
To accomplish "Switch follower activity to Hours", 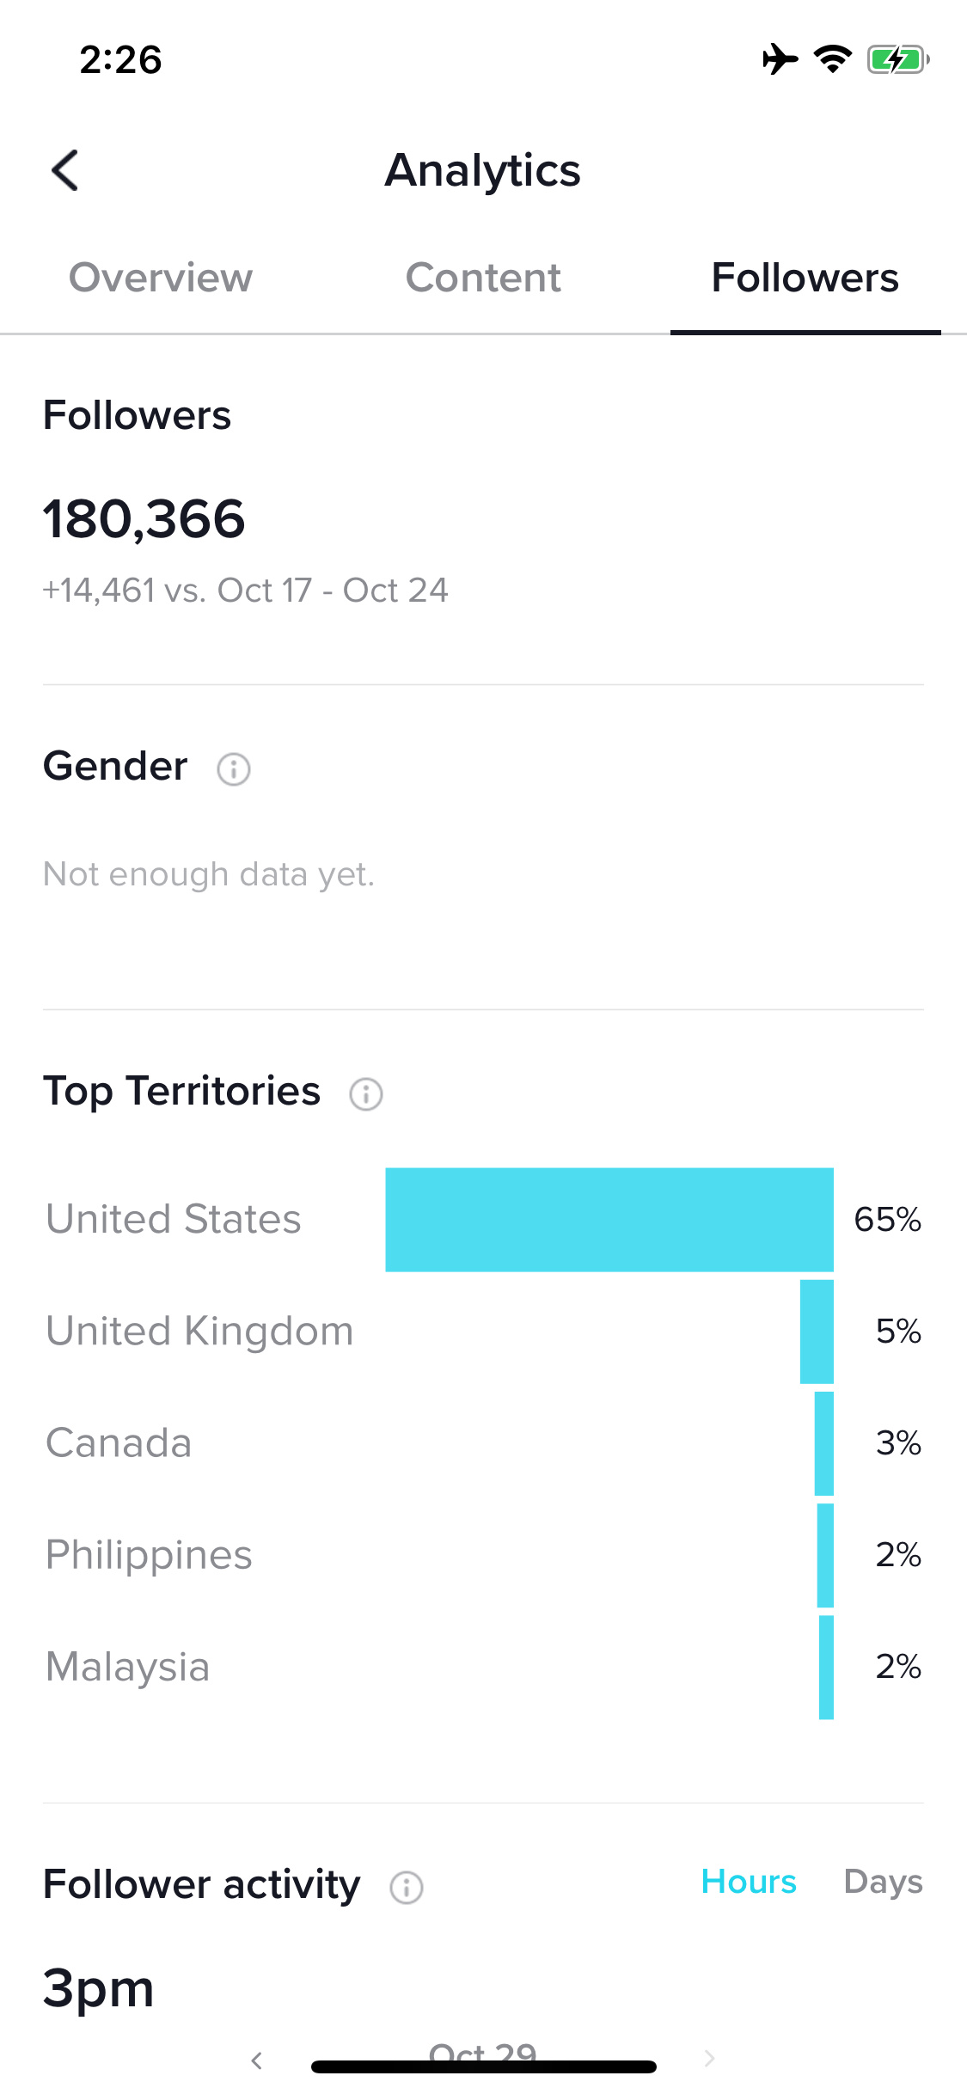I will (749, 1882).
